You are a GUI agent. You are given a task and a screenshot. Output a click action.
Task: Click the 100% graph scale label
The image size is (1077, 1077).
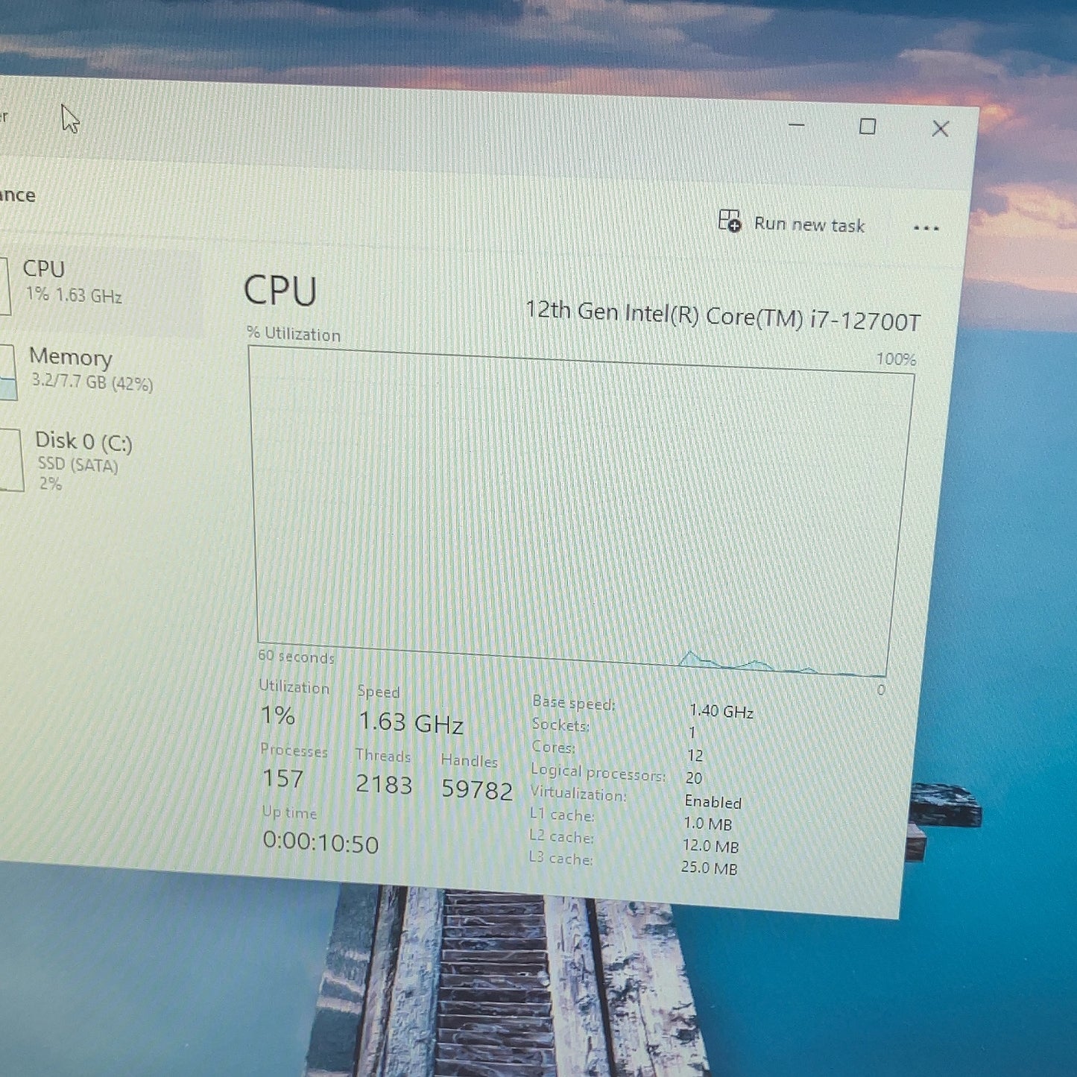[x=896, y=359]
